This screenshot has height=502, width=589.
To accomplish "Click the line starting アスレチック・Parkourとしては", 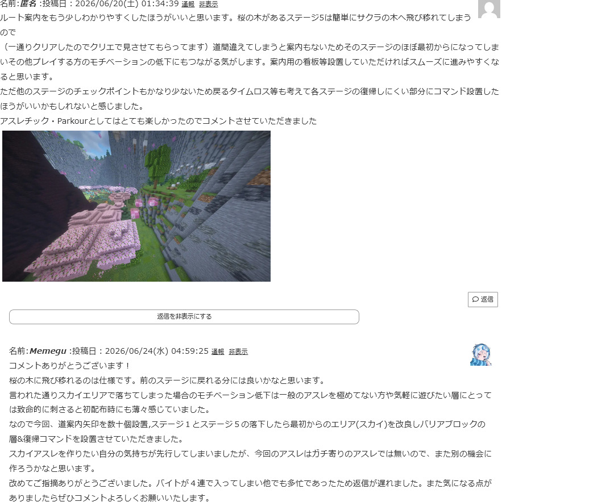I will click(158, 121).
